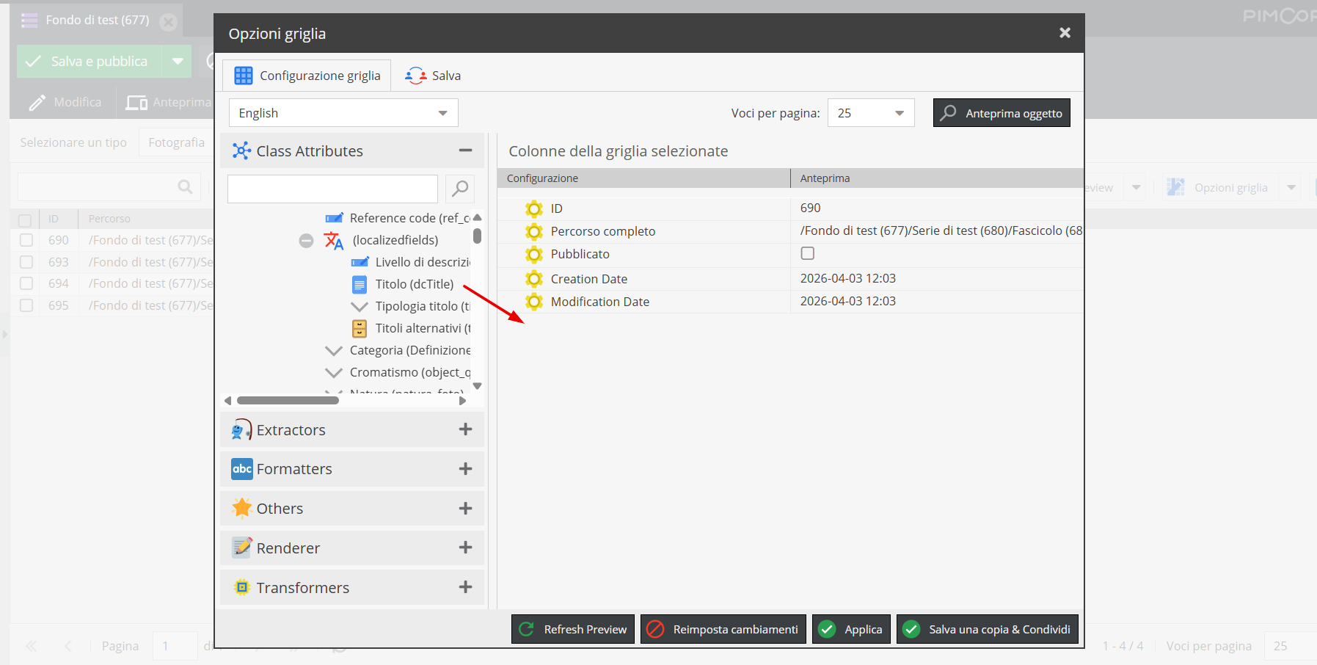Viewport: 1317px width, 665px height.
Task: Click the search magnifier in Class Attributes
Action: pos(460,189)
